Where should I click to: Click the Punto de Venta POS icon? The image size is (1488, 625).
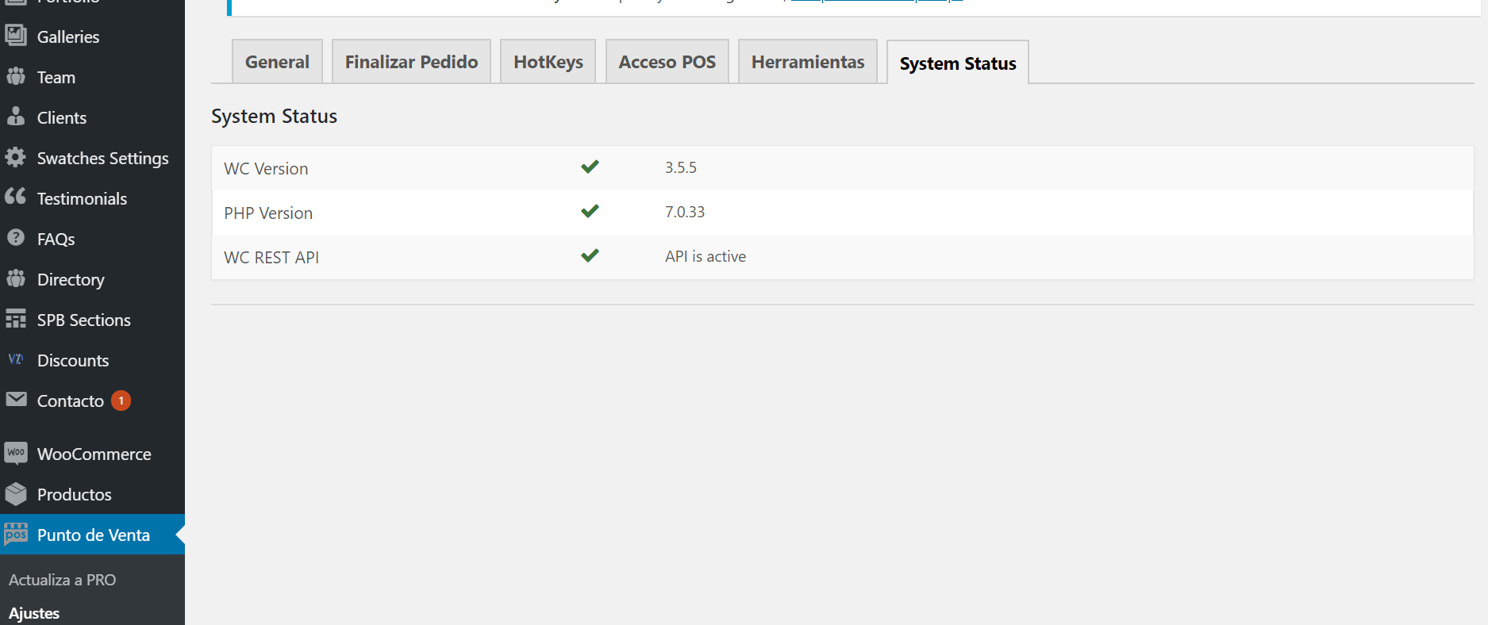click(16, 534)
